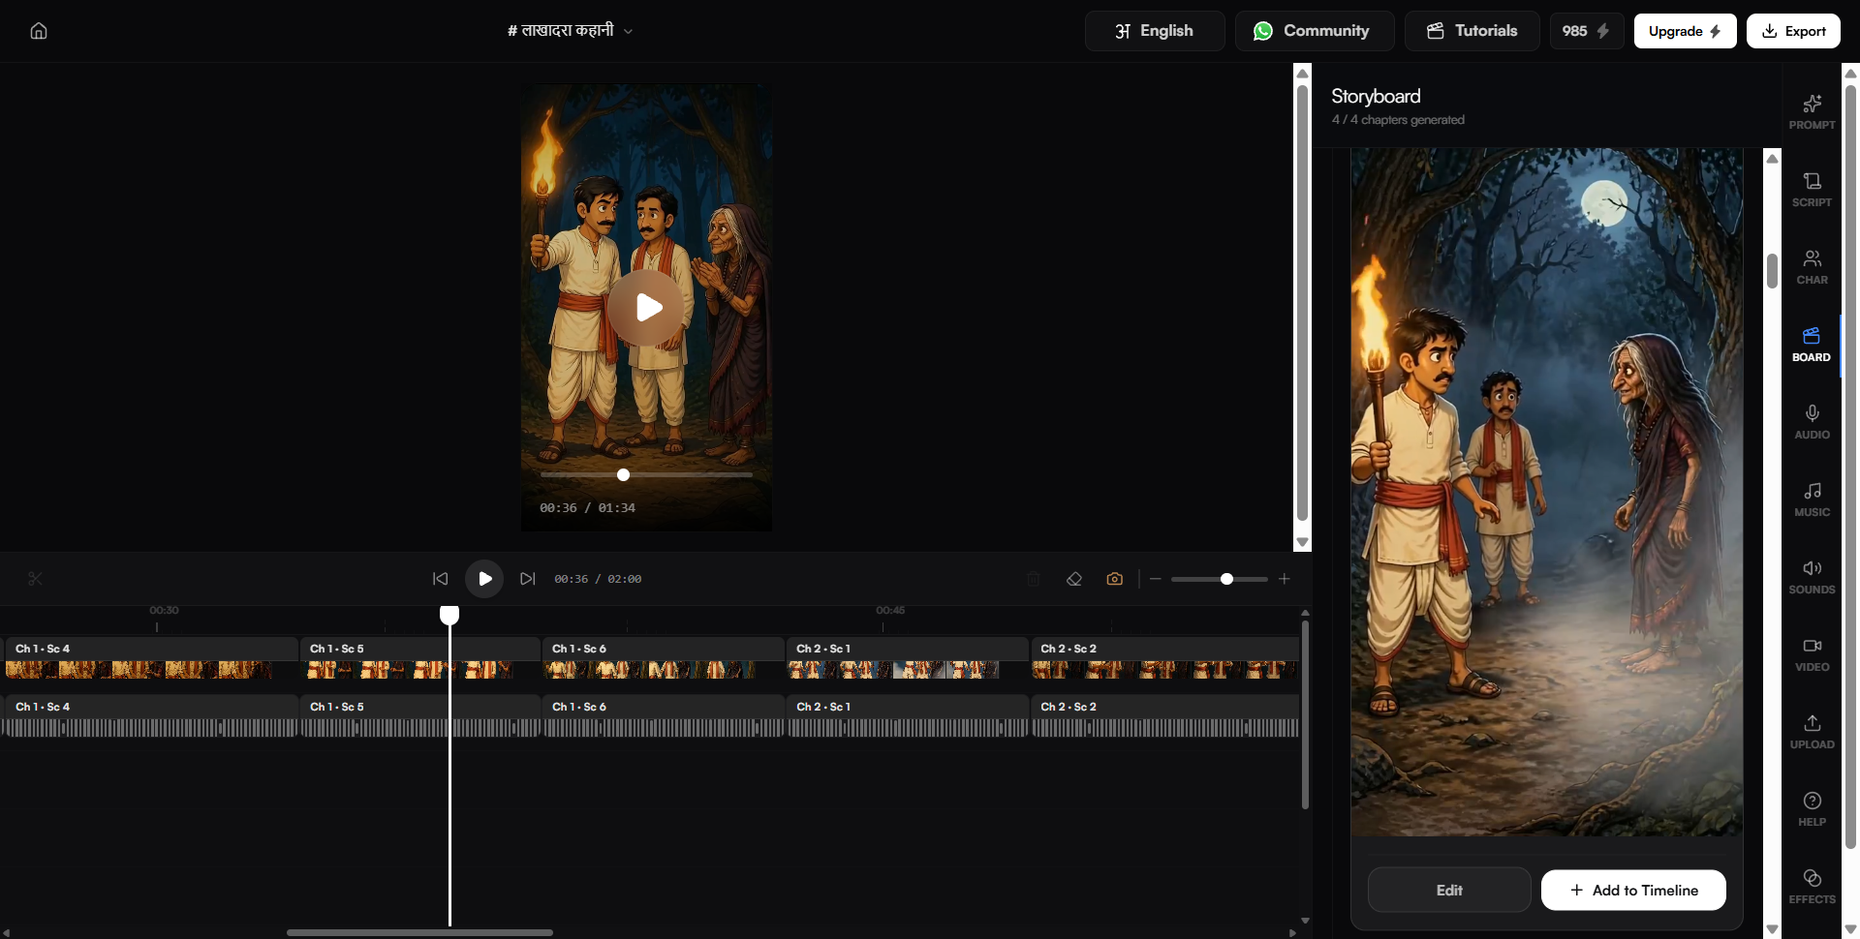1860x939 pixels.
Task: Click the timeline horizontal scrollbar
Action: pyautogui.click(x=419, y=933)
